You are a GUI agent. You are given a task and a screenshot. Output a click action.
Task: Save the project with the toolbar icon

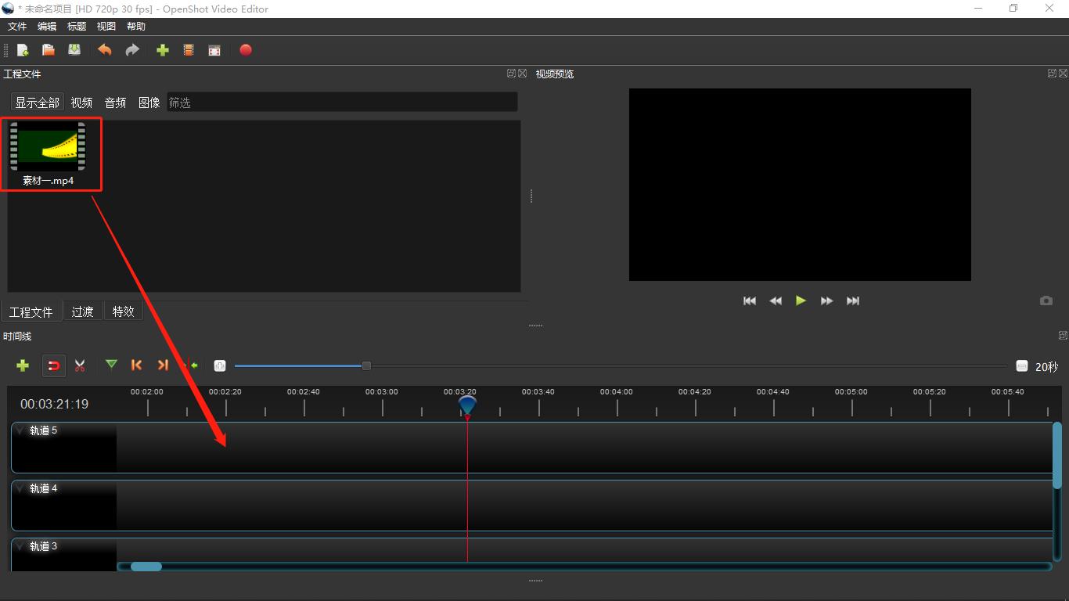74,50
